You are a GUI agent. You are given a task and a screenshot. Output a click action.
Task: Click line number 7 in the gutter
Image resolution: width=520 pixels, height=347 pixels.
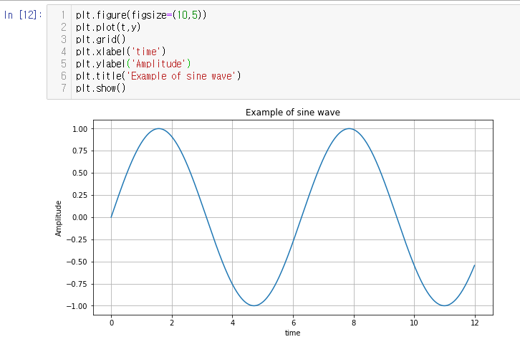click(x=63, y=87)
